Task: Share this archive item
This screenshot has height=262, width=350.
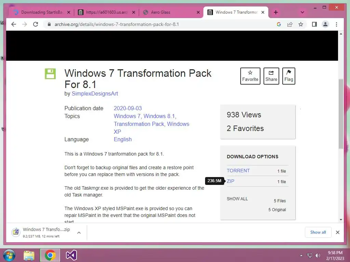Action: click(x=271, y=76)
